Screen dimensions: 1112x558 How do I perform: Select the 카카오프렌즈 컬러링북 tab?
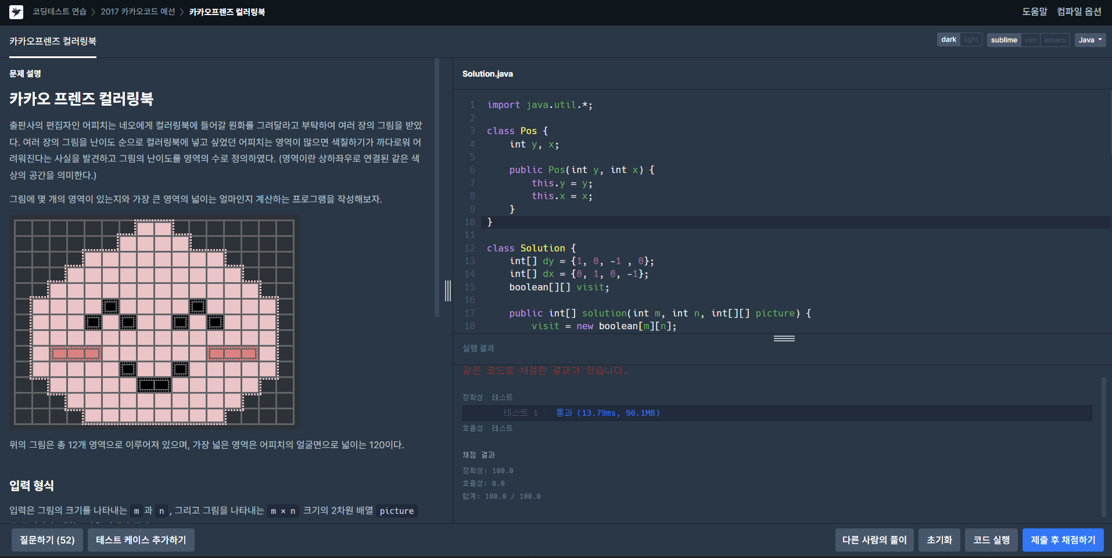[x=53, y=41]
